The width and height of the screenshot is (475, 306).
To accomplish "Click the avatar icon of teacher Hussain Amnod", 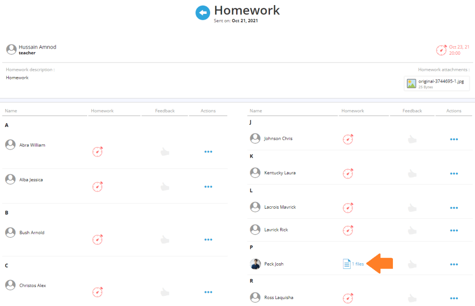I will [11, 49].
